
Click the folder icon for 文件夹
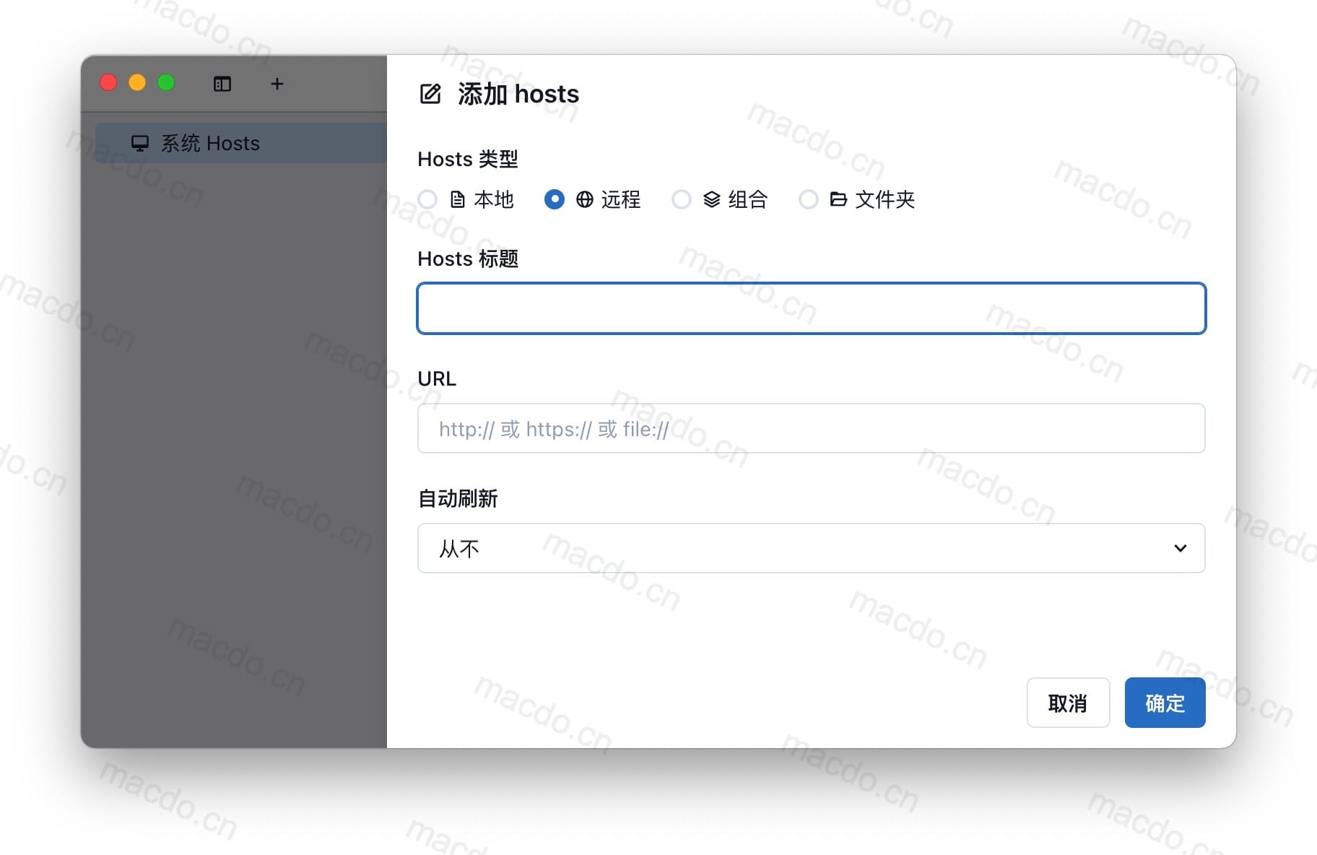(x=838, y=199)
